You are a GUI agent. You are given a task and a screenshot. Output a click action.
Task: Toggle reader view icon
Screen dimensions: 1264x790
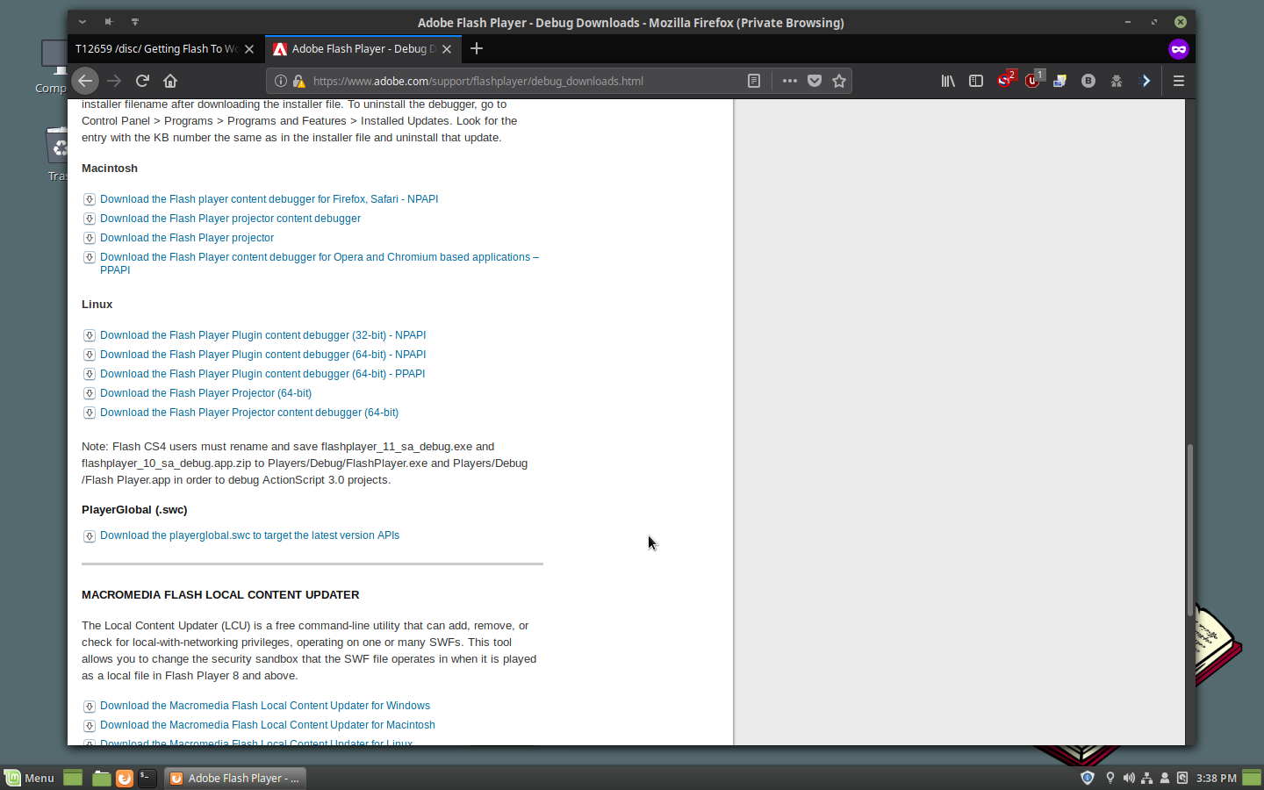coord(754,81)
